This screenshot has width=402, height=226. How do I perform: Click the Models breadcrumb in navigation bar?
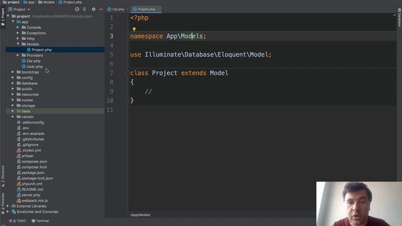pyautogui.click(x=46, y=2)
